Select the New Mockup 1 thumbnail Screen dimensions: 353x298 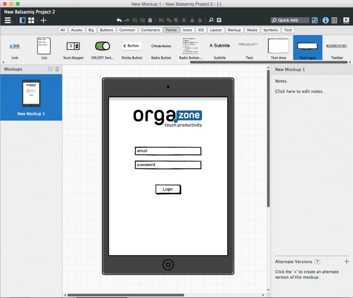click(31, 93)
